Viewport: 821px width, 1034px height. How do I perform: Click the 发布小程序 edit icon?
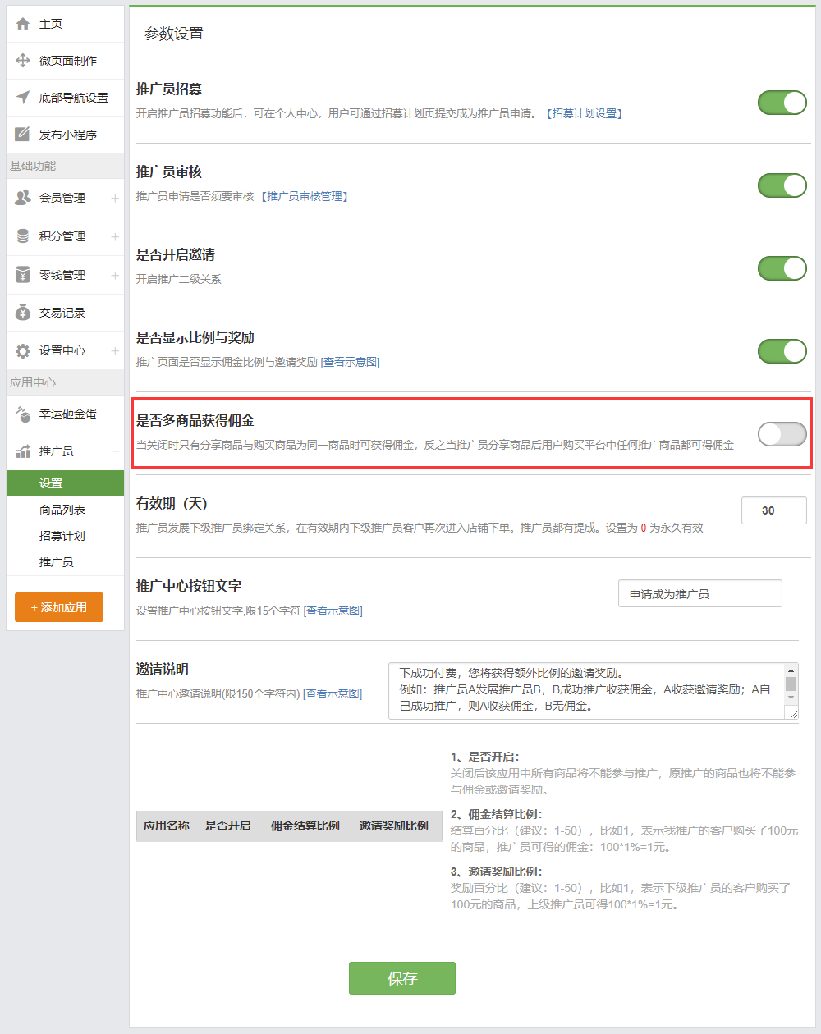[23, 135]
